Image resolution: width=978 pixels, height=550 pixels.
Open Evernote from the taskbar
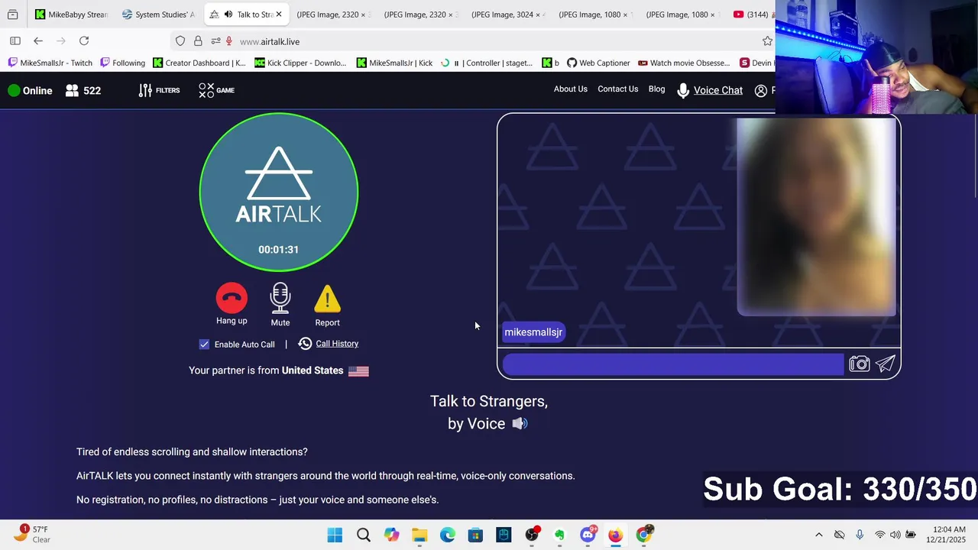[559, 535]
